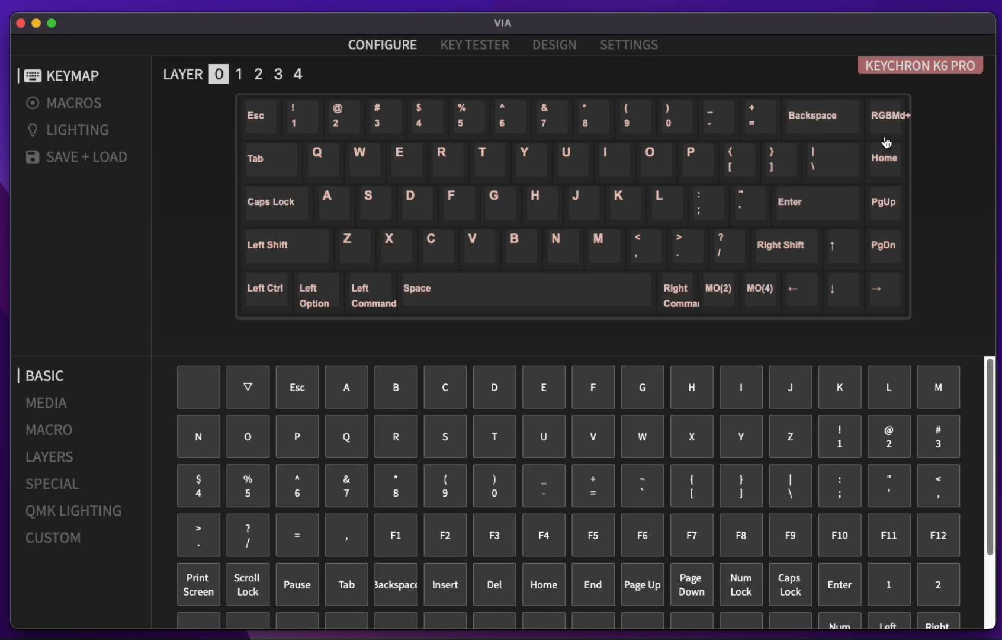1002x640 pixels.
Task: Assign the Num Lock keycode
Action: click(741, 585)
